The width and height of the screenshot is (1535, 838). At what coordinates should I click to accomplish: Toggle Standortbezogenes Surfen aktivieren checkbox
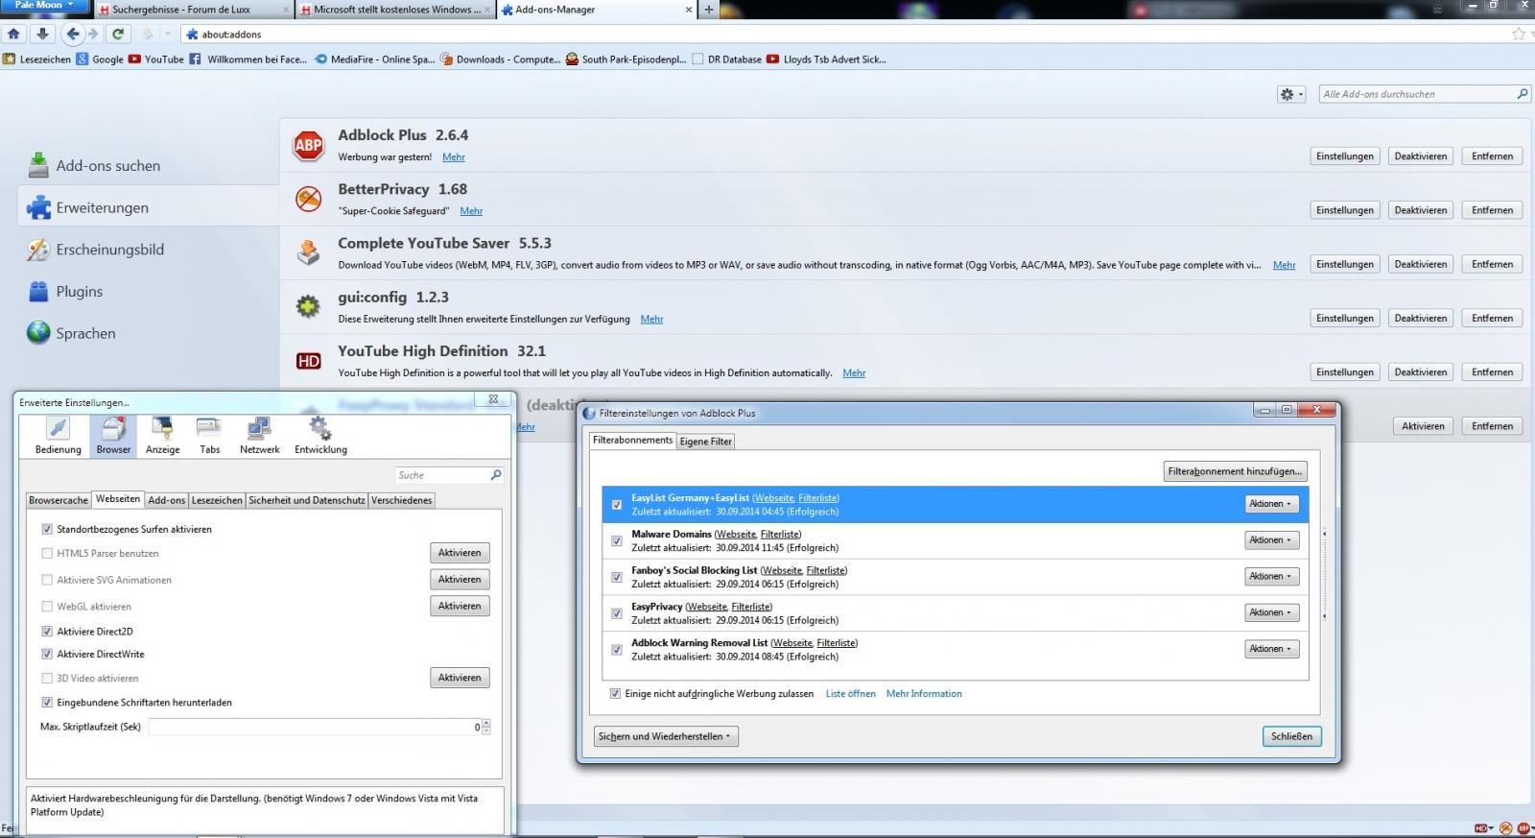(x=47, y=529)
